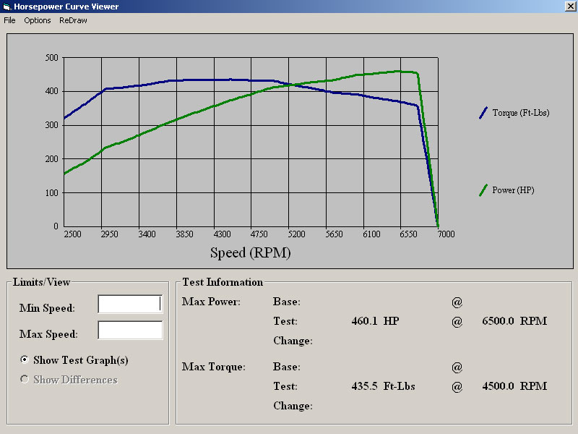
Task: Click the Max Speed label
Action: pyautogui.click(x=48, y=334)
